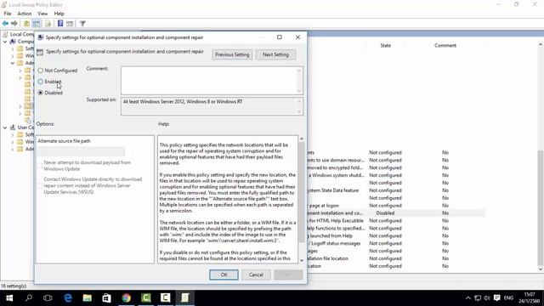
Task: Open the volume tray icon
Action: point(487,298)
